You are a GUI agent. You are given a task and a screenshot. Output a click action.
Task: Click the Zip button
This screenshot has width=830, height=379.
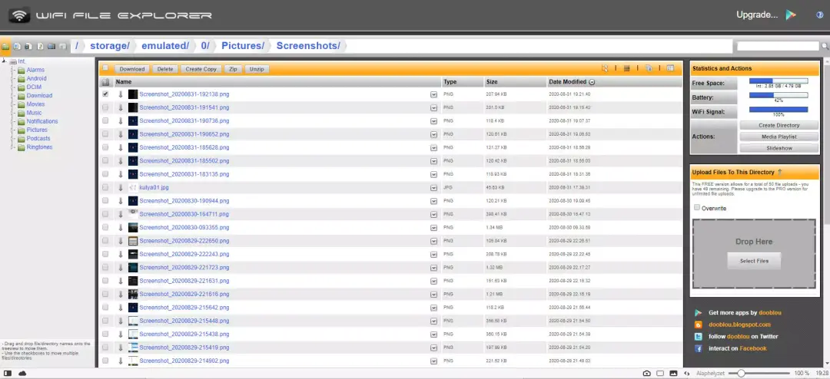pos(233,69)
